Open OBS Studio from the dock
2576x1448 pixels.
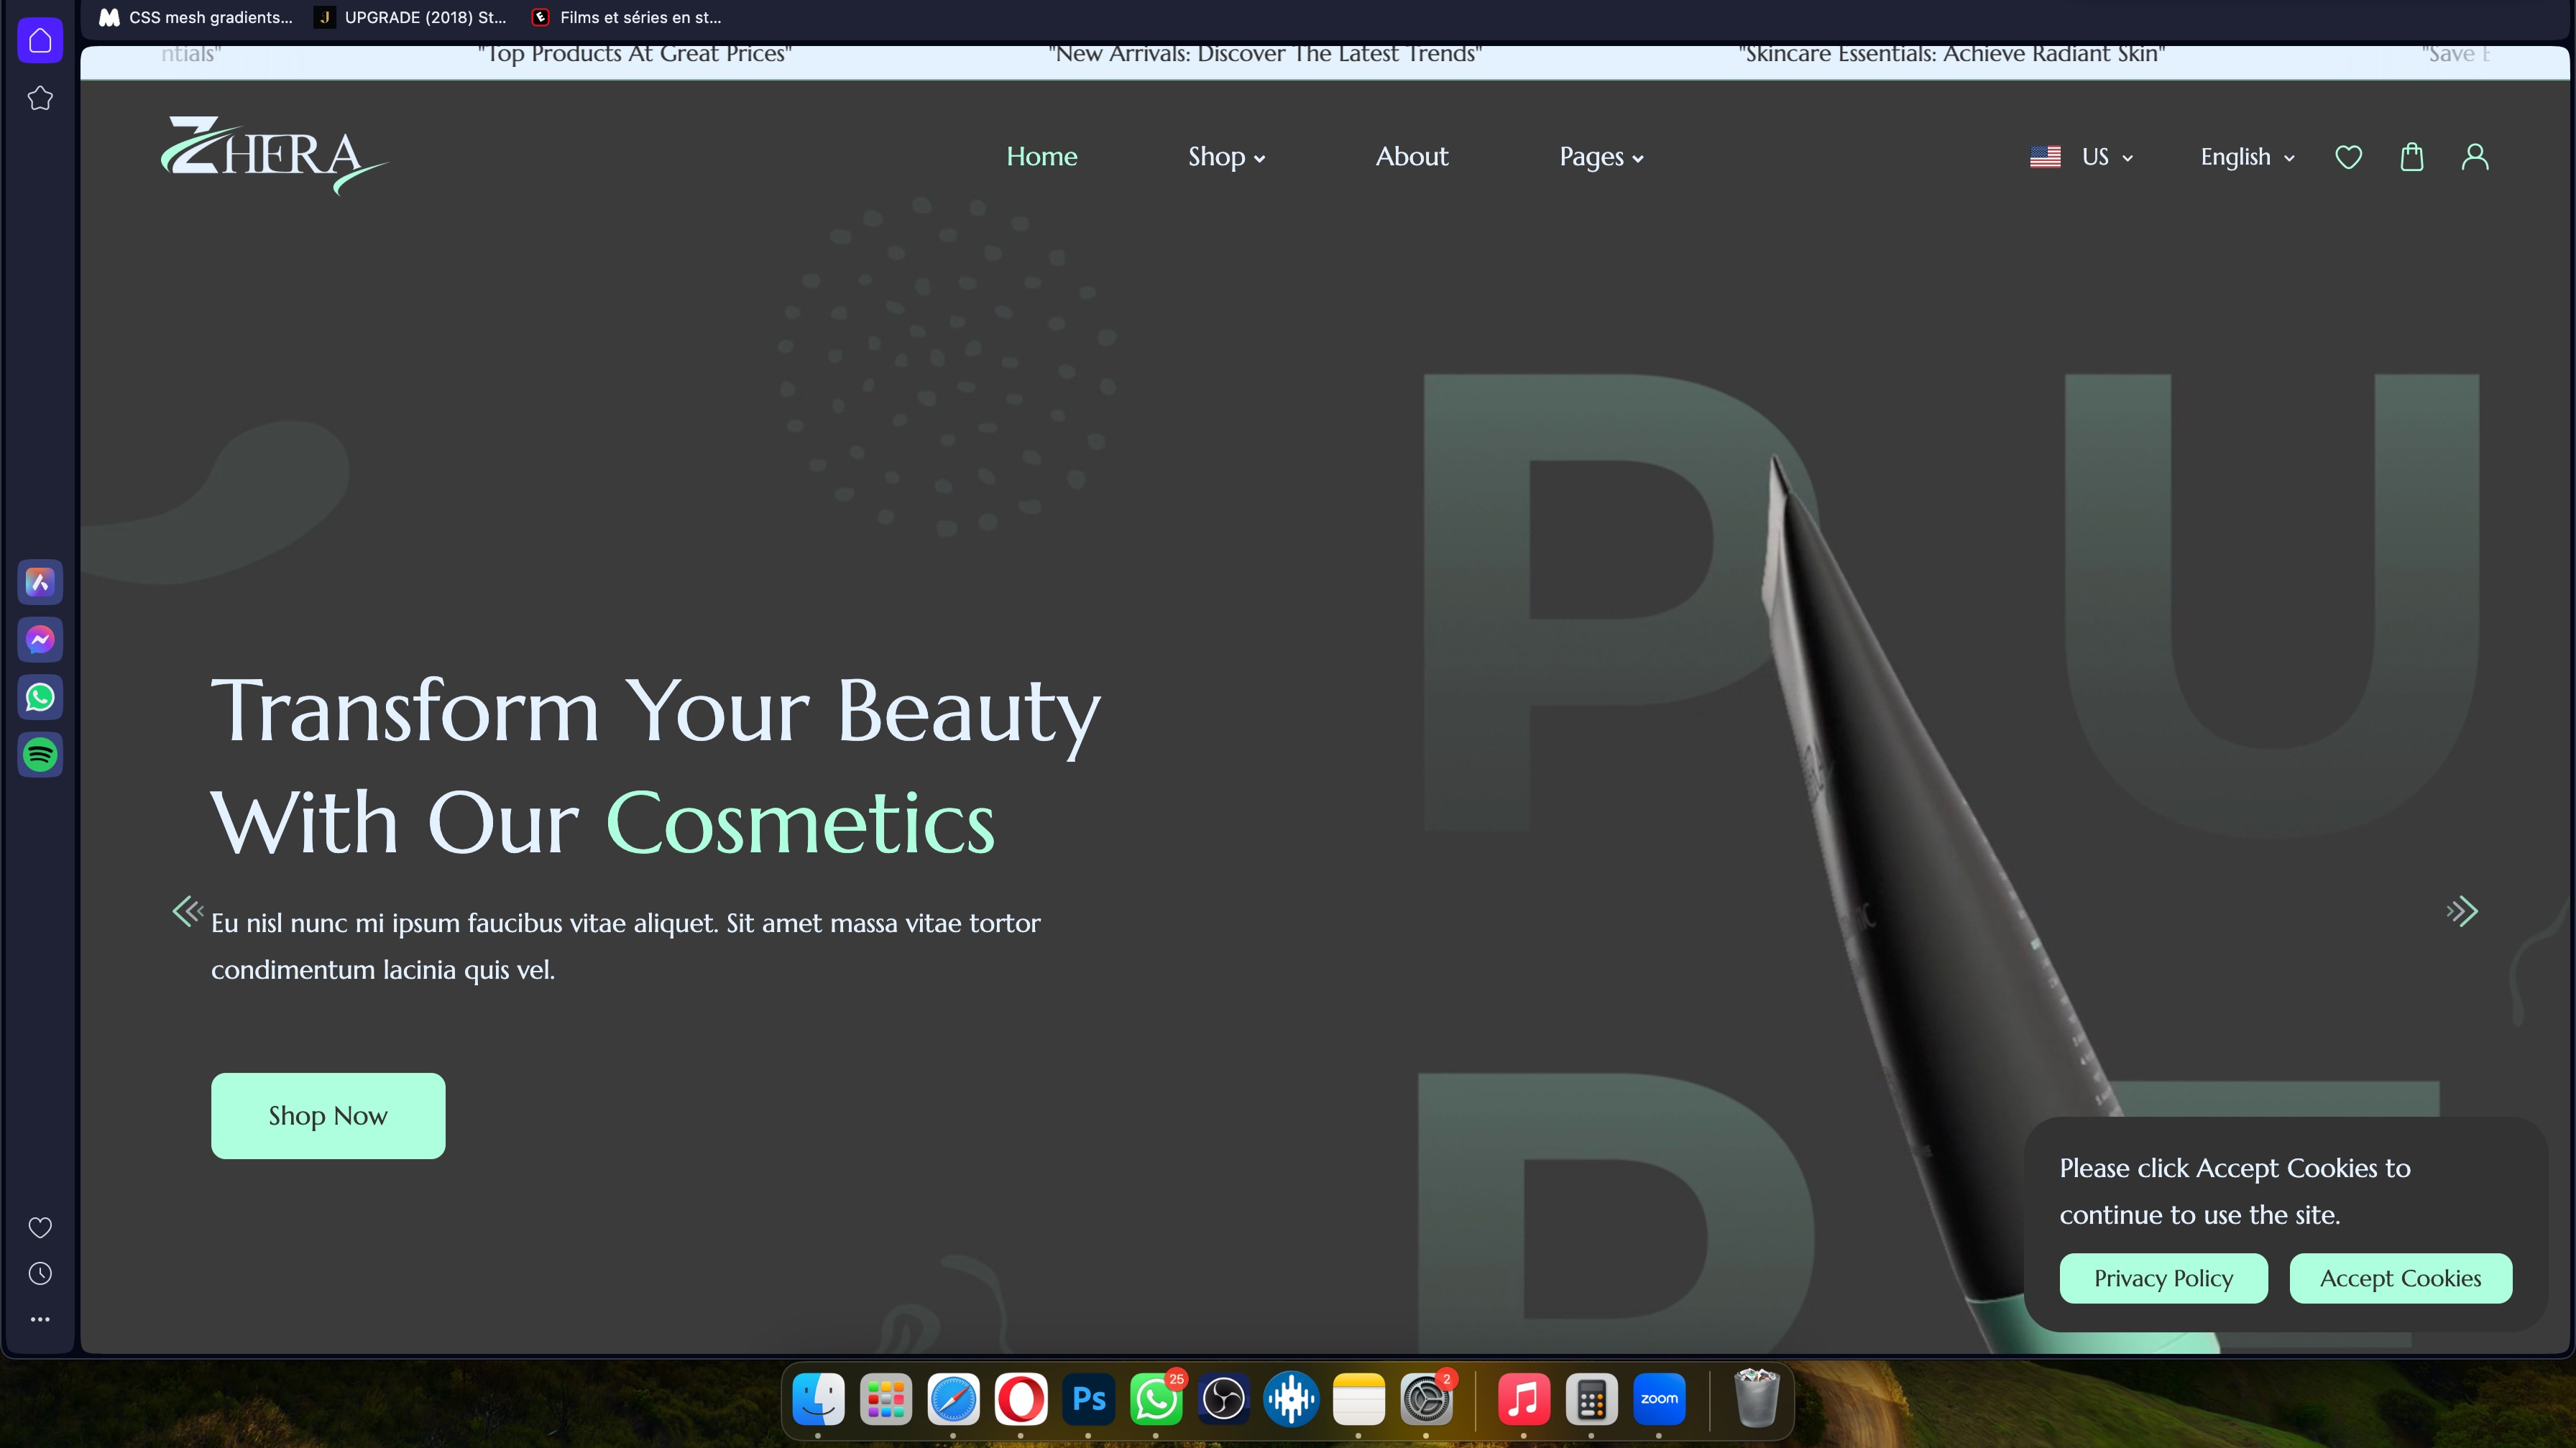[x=1223, y=1399]
